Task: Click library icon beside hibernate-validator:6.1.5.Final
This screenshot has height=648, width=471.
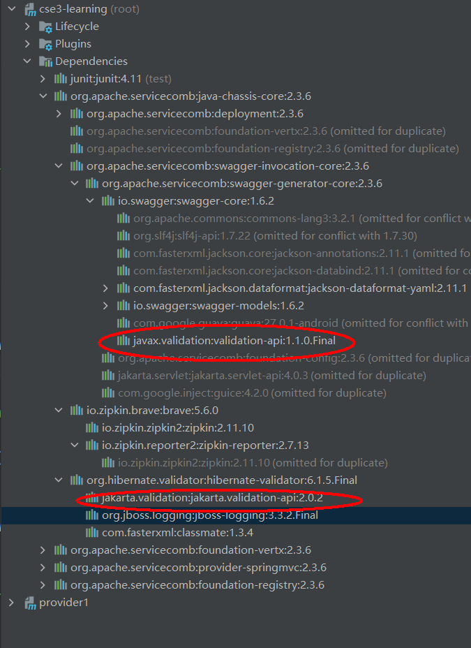Action: coord(76,480)
